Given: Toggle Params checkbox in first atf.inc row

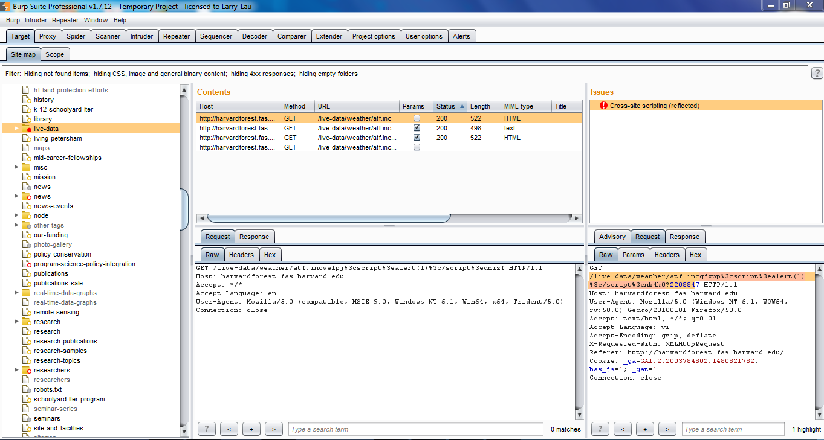Looking at the screenshot, I should point(417,118).
